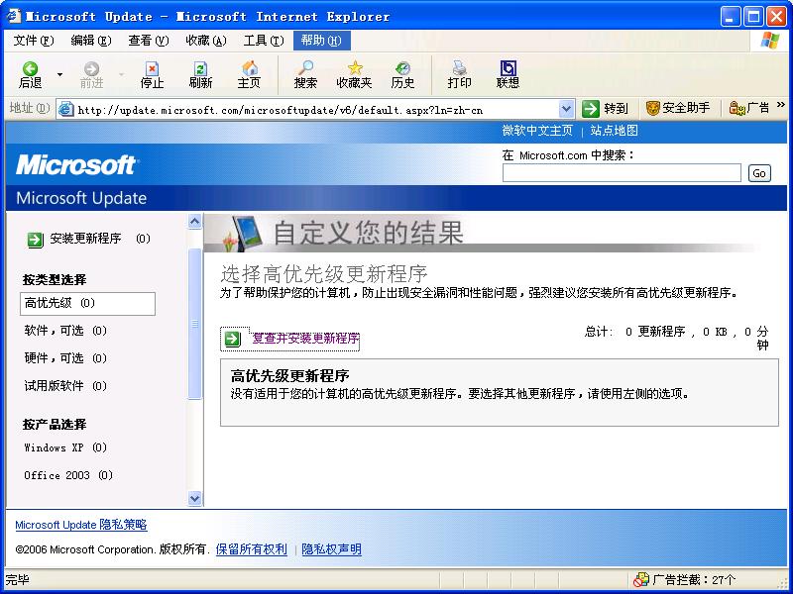Click the 按产品选择 heading
This screenshot has height=594, width=793.
point(55,425)
